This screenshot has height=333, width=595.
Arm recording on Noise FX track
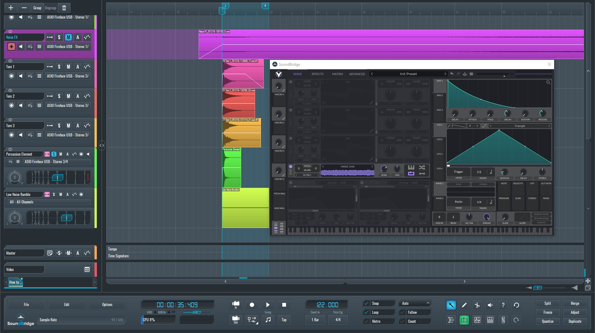11,47
